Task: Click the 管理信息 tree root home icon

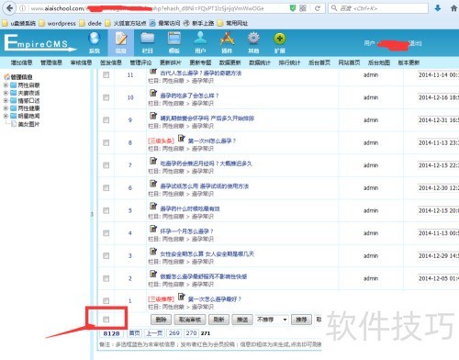Action: (x=6, y=77)
